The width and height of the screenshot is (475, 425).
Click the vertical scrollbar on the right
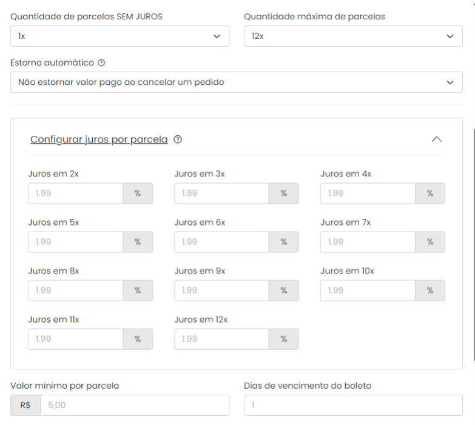coord(474,245)
